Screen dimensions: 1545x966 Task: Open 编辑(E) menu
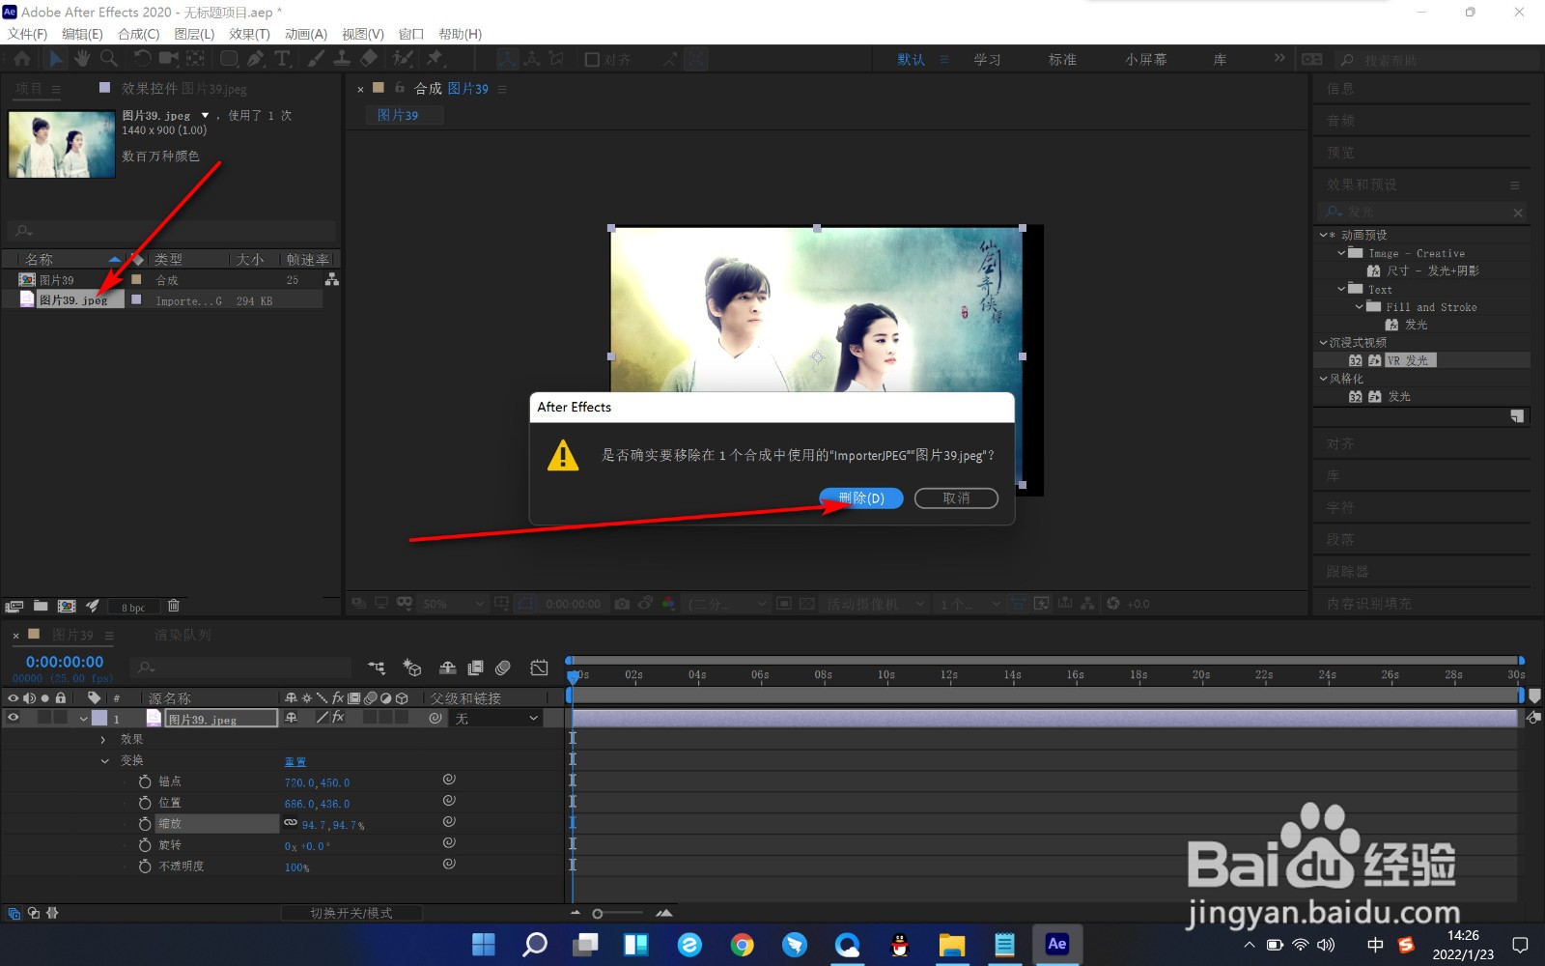82,34
